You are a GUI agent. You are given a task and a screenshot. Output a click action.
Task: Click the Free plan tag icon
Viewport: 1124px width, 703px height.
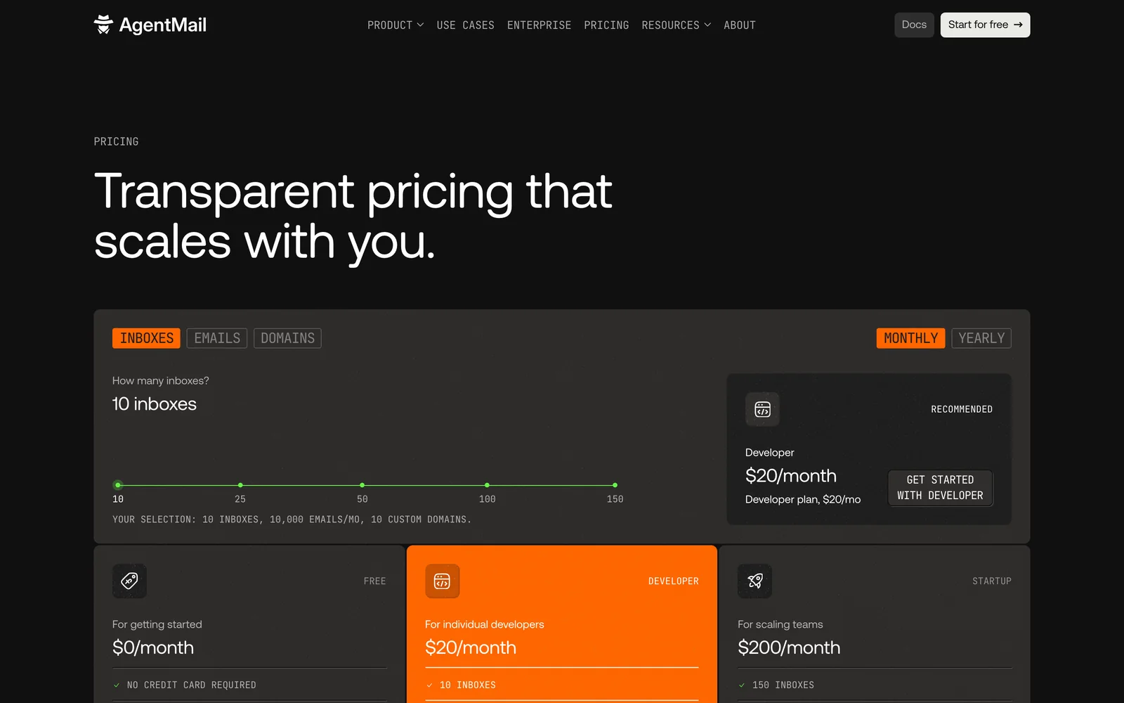[129, 581]
